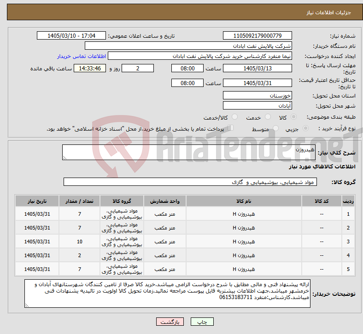
Task: Click the بازگشت (back) button
Action: click(170, 322)
